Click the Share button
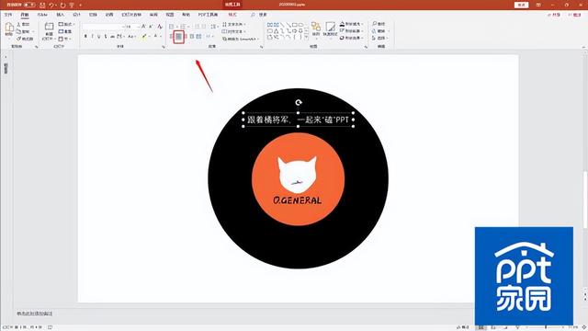 (x=554, y=15)
